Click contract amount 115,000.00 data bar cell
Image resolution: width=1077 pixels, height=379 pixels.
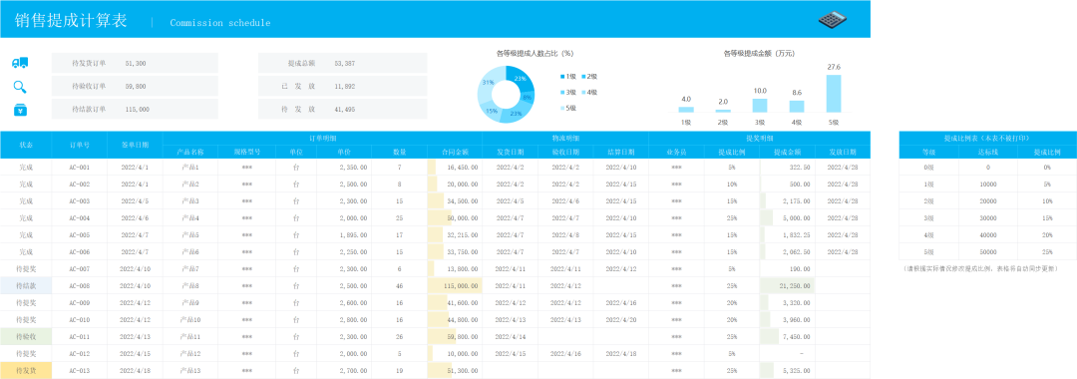pos(454,285)
